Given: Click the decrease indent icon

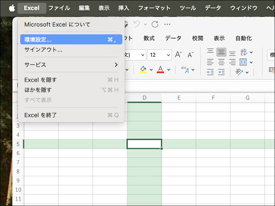Looking at the screenshot, I should pos(210,72).
